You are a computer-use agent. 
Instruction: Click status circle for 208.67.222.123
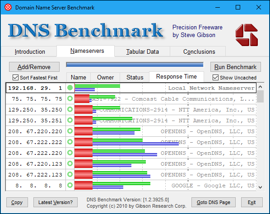tap(70, 174)
